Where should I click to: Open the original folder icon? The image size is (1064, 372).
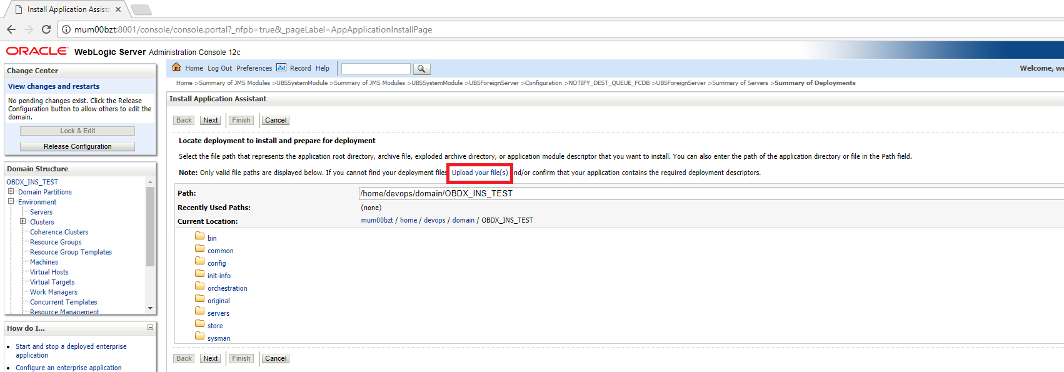[200, 299]
